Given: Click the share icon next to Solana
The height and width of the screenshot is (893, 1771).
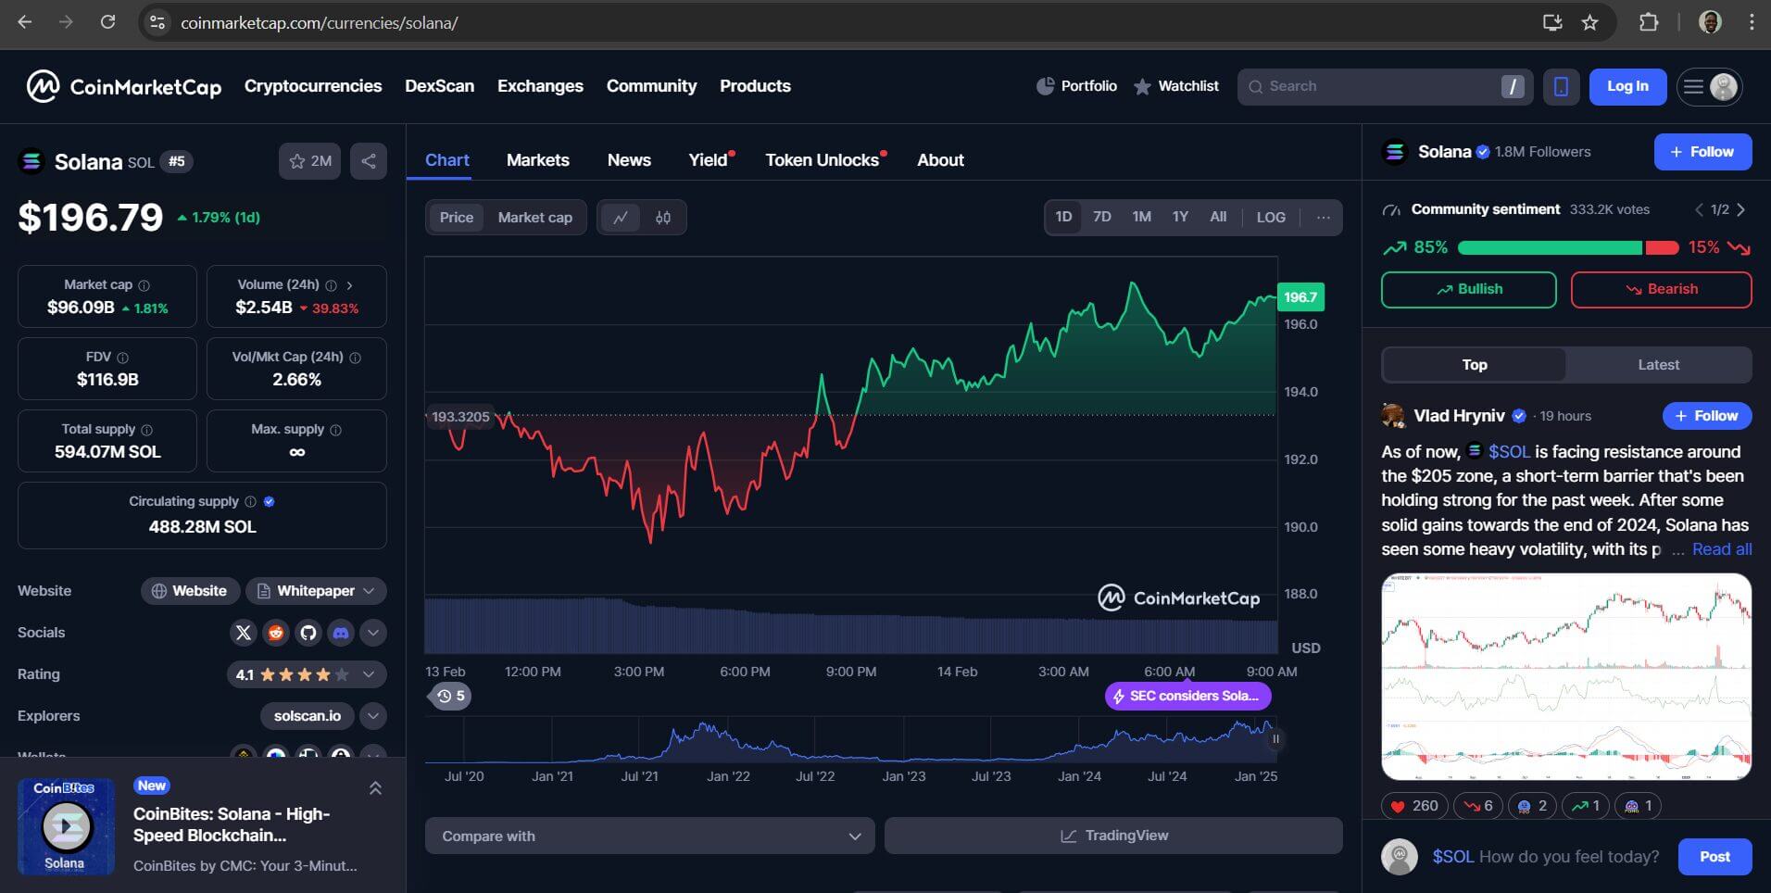Looking at the screenshot, I should pyautogui.click(x=368, y=161).
